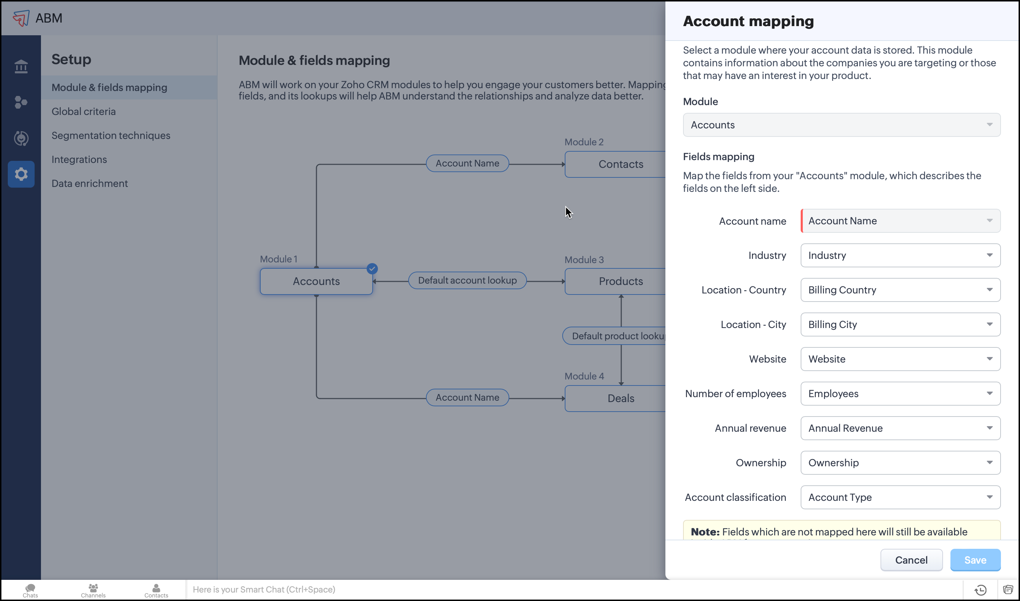This screenshot has height=601, width=1020.
Task: Click the checkmark badge on Accounts module
Action: point(372,268)
